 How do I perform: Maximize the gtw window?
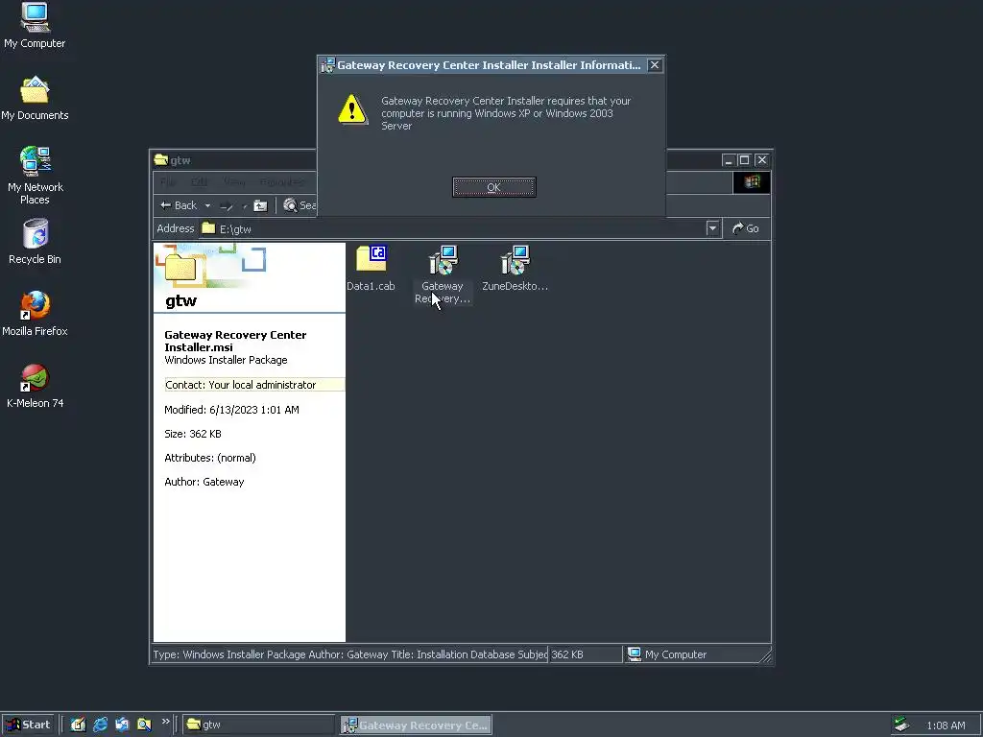744,160
